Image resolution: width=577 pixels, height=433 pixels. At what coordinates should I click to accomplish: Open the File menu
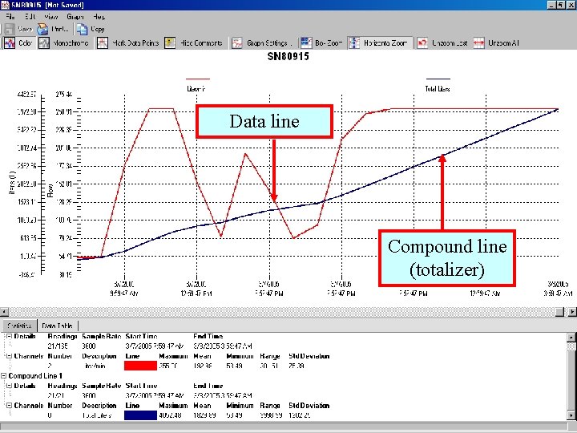tap(10, 17)
